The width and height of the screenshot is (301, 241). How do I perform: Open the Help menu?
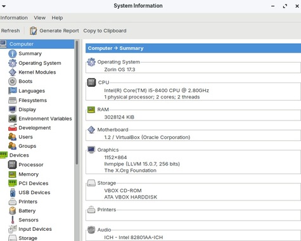pos(57,18)
